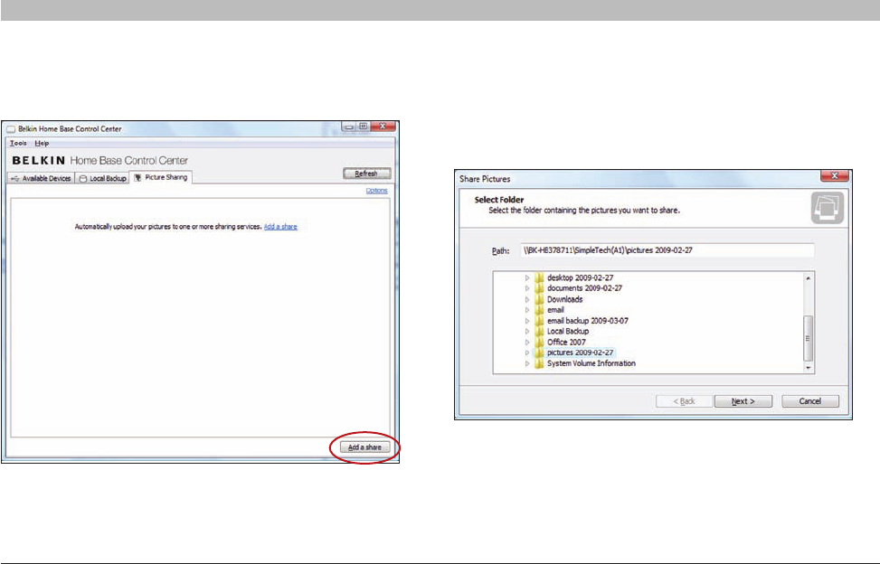880x564 pixels.
Task: Click the email folder icon
Action: pyautogui.click(x=539, y=310)
